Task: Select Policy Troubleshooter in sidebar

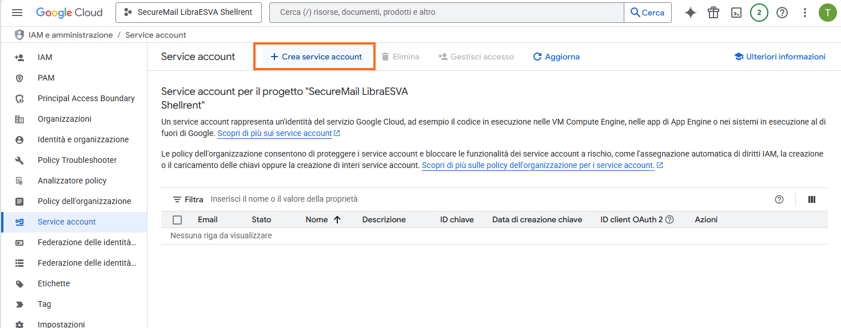Action: 77,160
